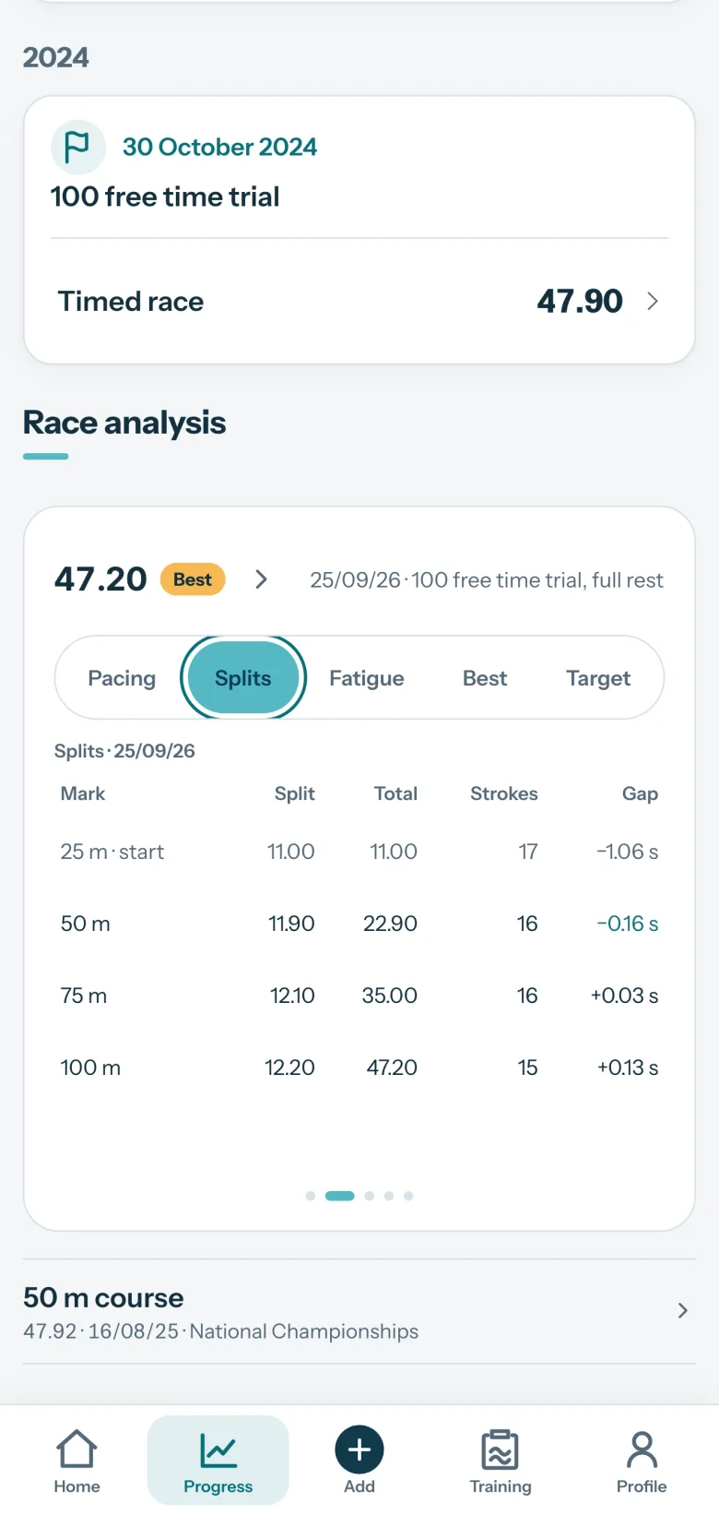Select the Splits tab

tap(243, 678)
